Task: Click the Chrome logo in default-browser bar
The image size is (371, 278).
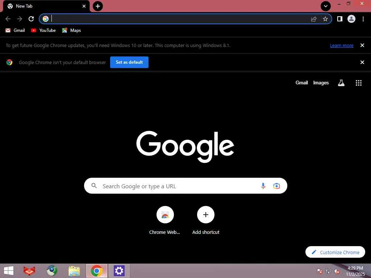Action: click(9, 62)
